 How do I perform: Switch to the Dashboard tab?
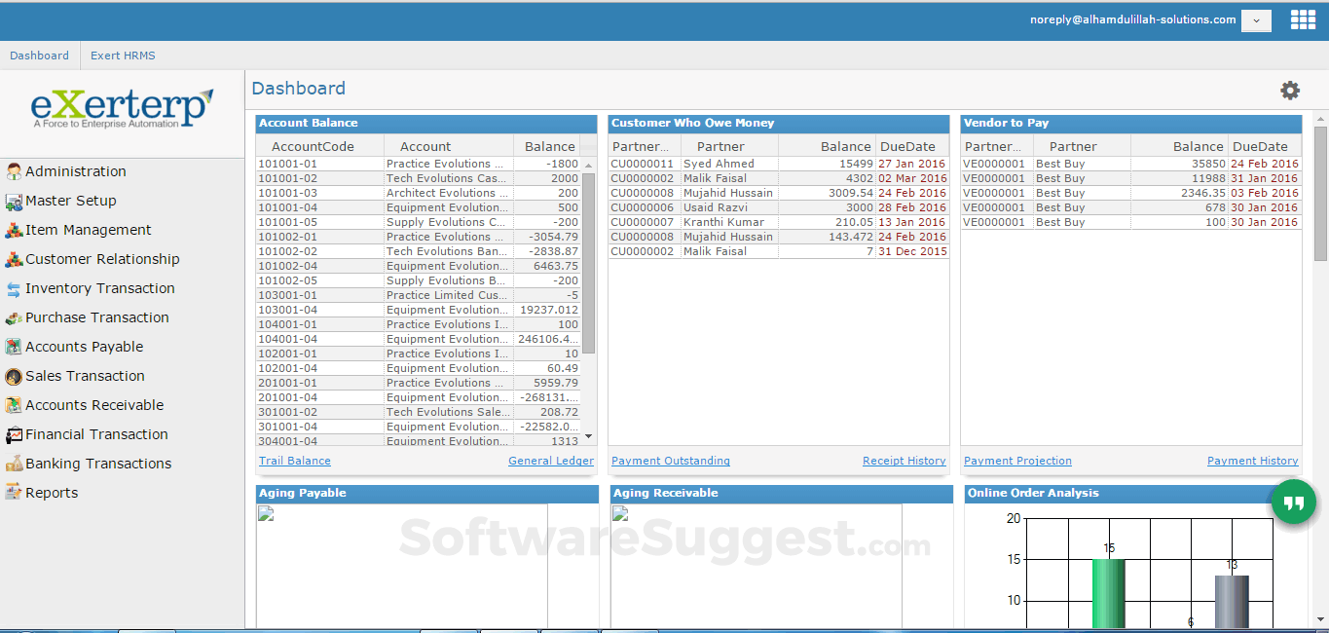[39, 56]
